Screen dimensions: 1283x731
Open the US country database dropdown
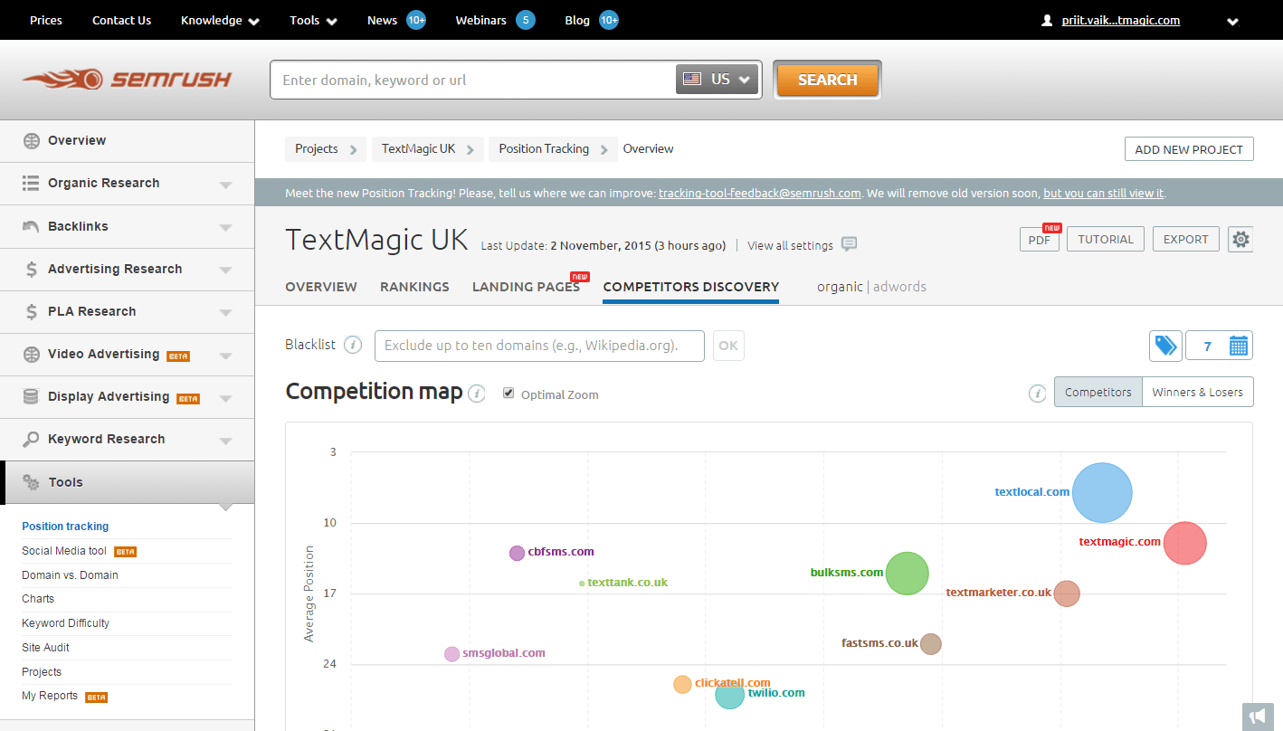[717, 80]
